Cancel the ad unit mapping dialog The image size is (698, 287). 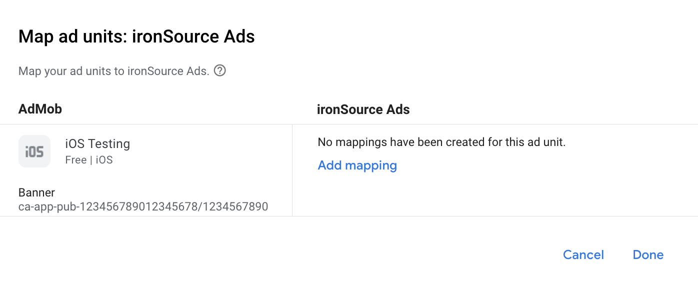583,255
